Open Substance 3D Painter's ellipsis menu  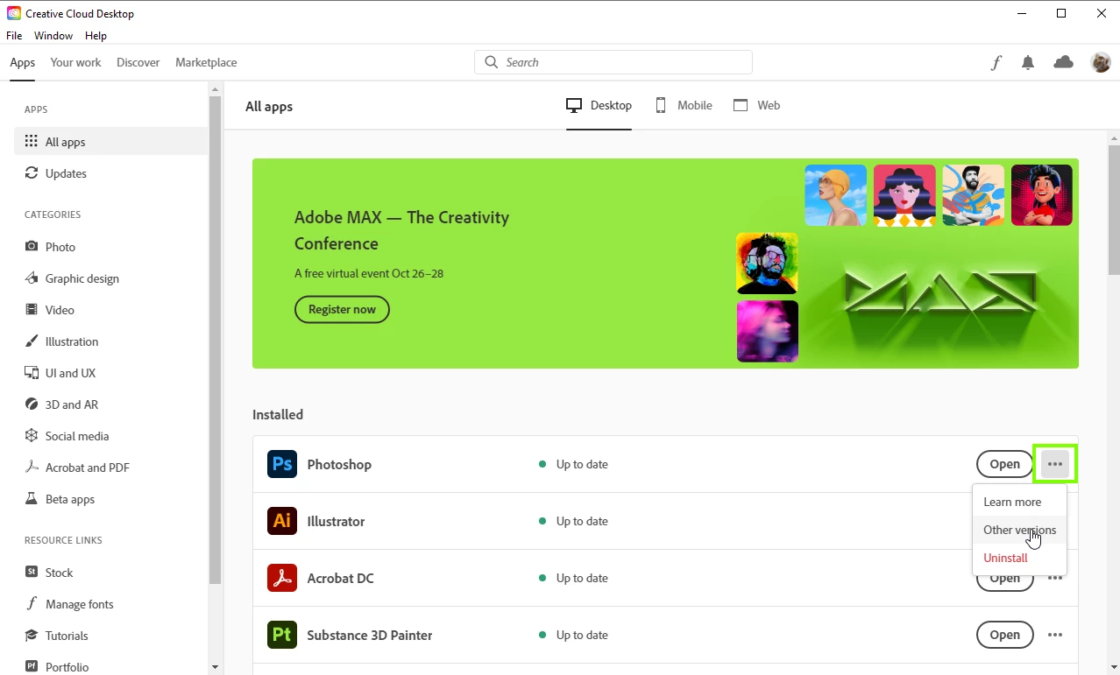(x=1055, y=635)
